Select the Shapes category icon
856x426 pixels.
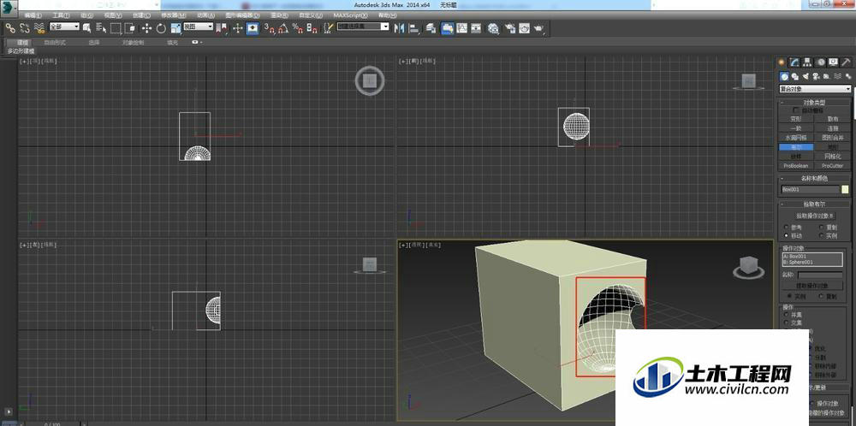(795, 76)
